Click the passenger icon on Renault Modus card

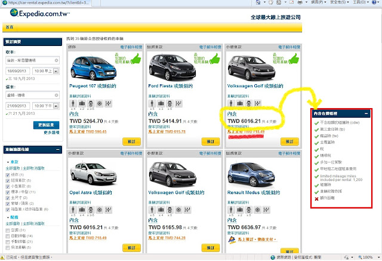tap(231, 210)
